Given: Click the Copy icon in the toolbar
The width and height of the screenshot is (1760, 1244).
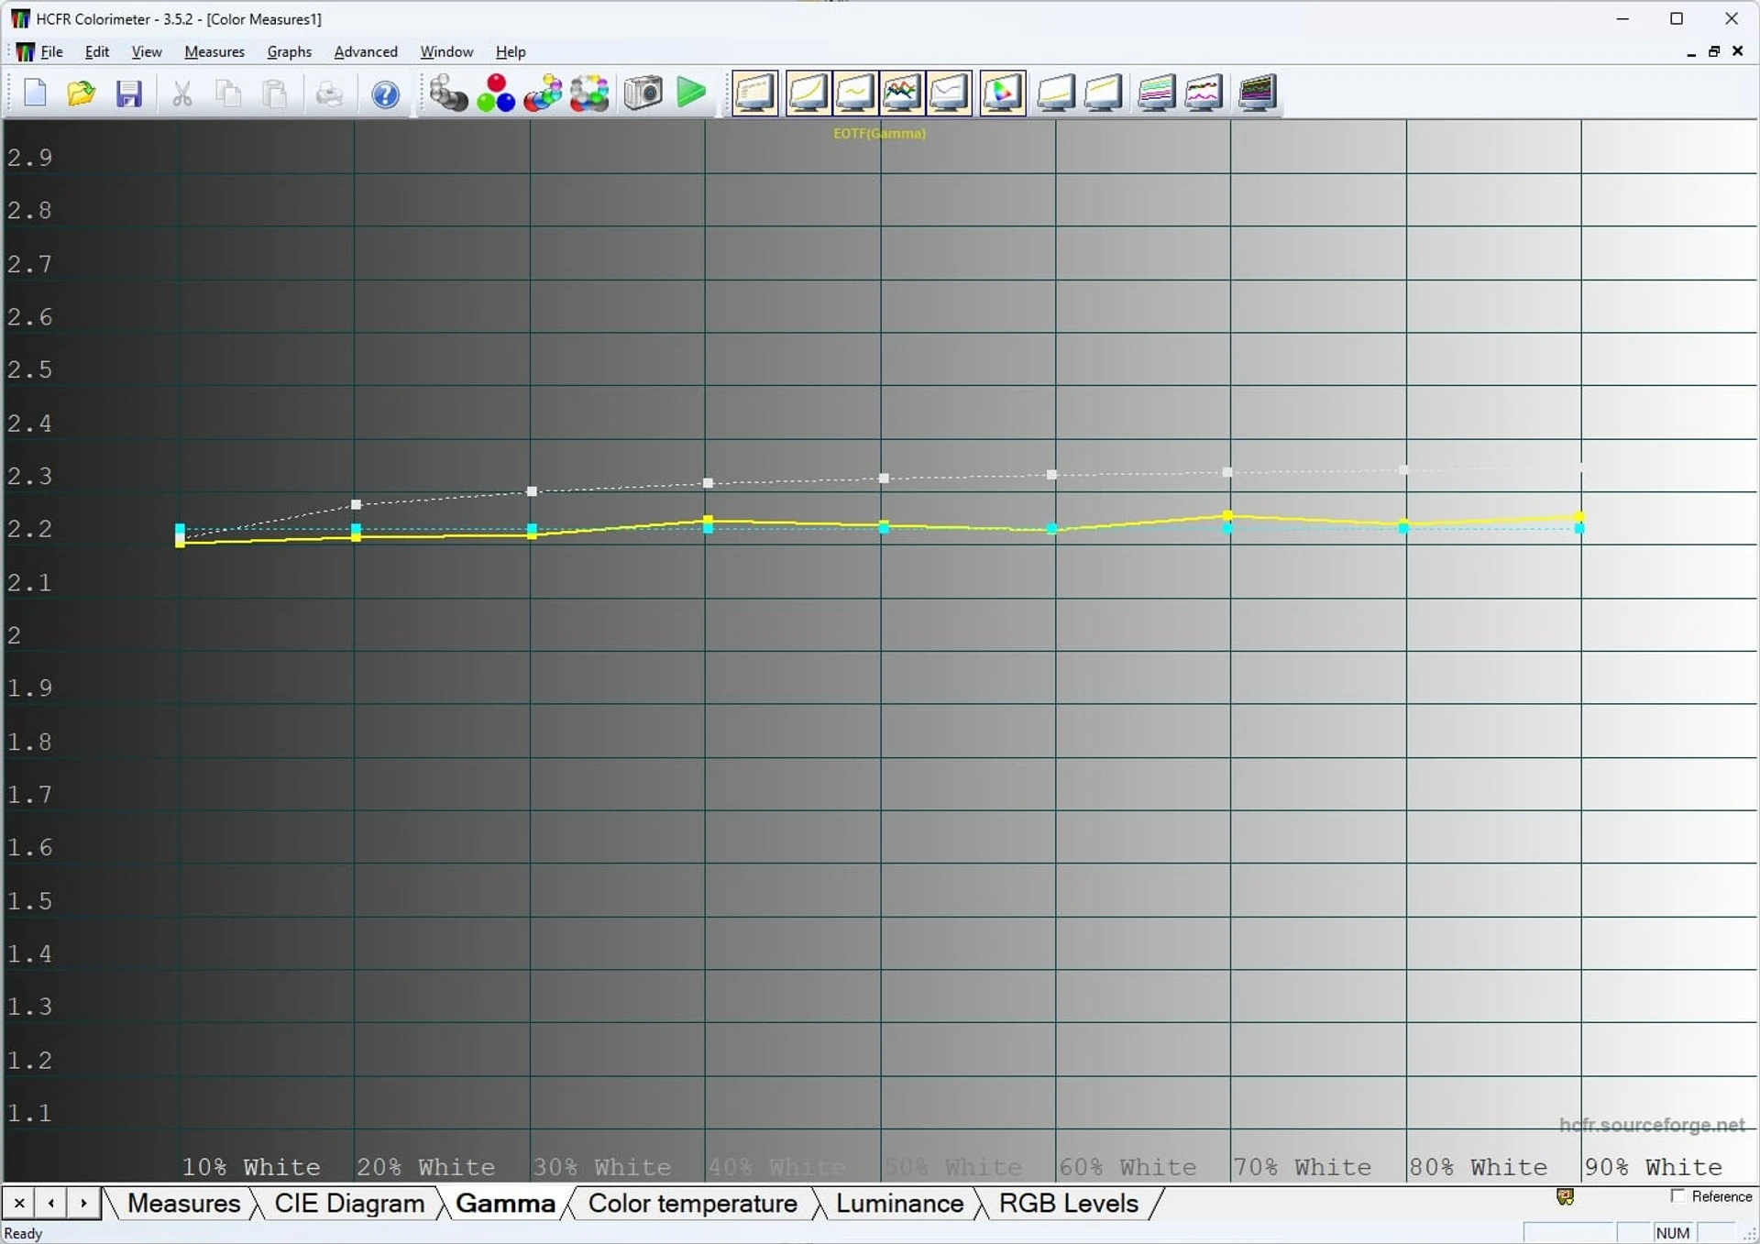Looking at the screenshot, I should 229,94.
